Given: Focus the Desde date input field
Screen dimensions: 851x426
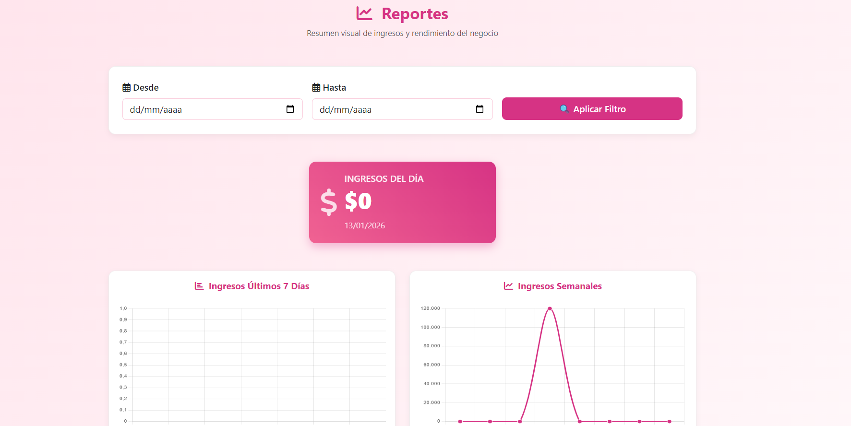Looking at the screenshot, I should coord(204,109).
